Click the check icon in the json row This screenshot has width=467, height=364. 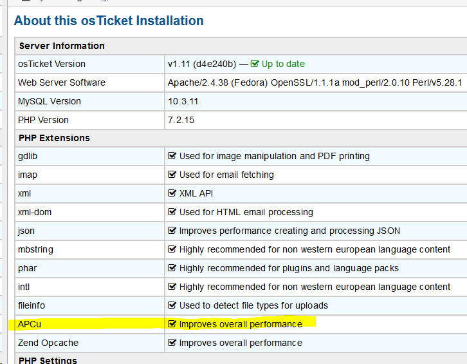point(172,231)
